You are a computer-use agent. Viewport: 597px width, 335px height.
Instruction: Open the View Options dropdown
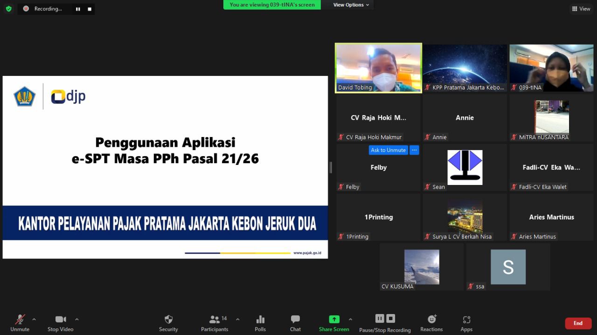[x=351, y=5]
